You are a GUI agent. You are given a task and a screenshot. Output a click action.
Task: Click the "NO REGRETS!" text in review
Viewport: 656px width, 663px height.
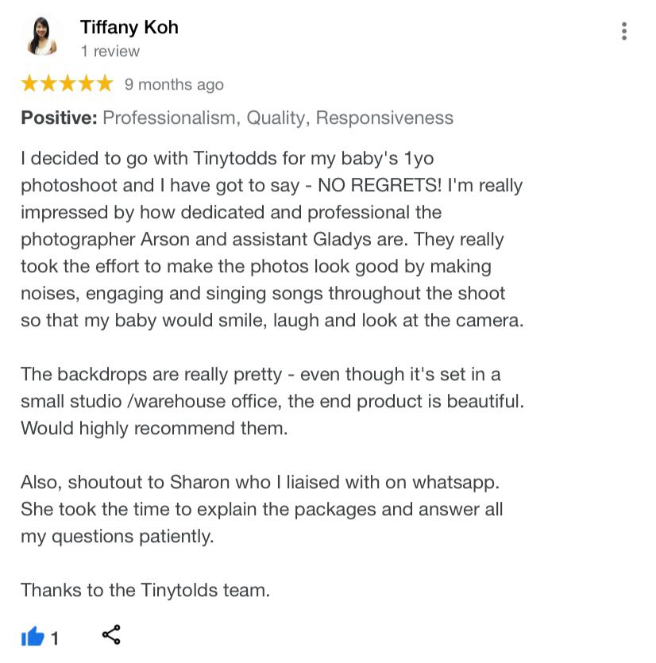click(380, 185)
